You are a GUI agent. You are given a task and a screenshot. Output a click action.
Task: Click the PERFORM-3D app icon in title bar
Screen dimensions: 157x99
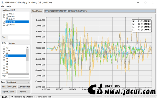pos(2,2)
